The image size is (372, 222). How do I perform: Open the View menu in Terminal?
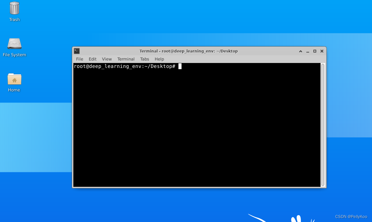[107, 59]
